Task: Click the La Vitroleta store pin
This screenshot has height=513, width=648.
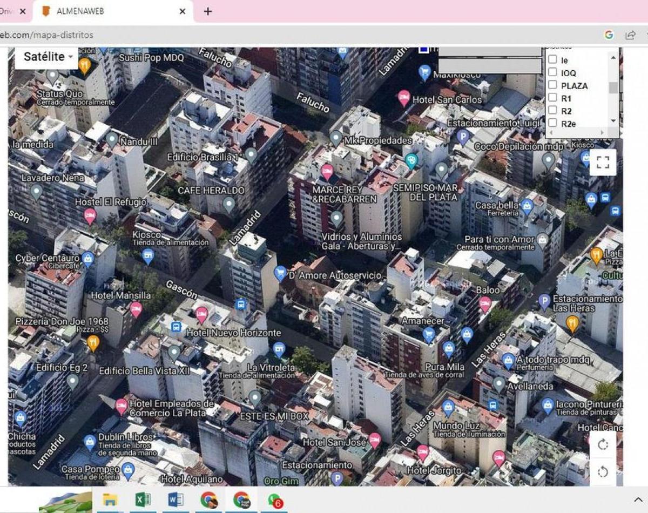Action: (x=279, y=350)
